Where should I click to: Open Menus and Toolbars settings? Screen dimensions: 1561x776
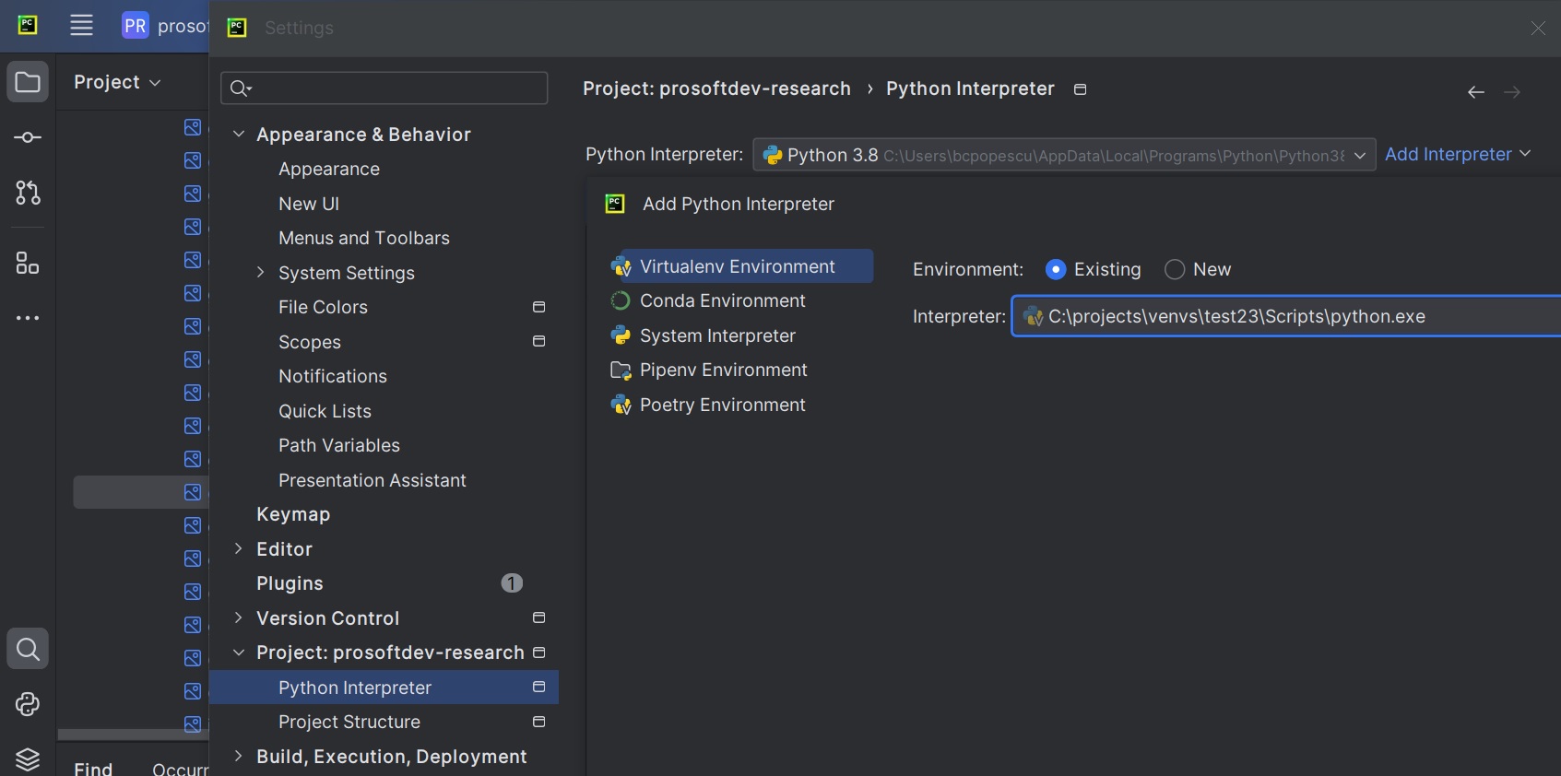coord(364,238)
